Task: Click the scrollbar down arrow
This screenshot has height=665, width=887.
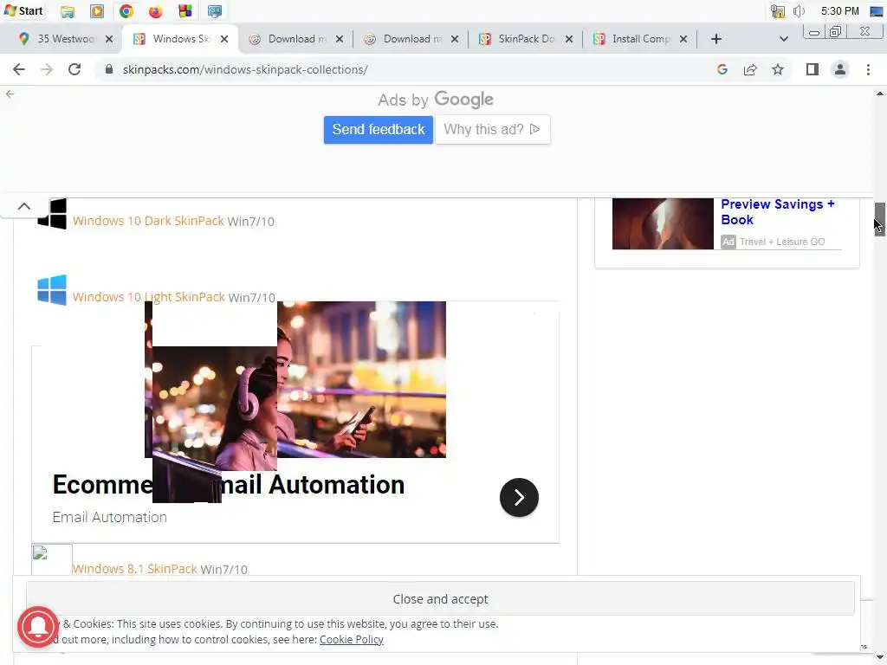Action: click(x=880, y=658)
